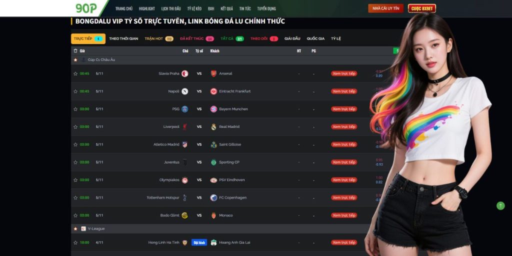Open the Quốc gia filter
Screen dimensions: 512x256
pos(315,38)
